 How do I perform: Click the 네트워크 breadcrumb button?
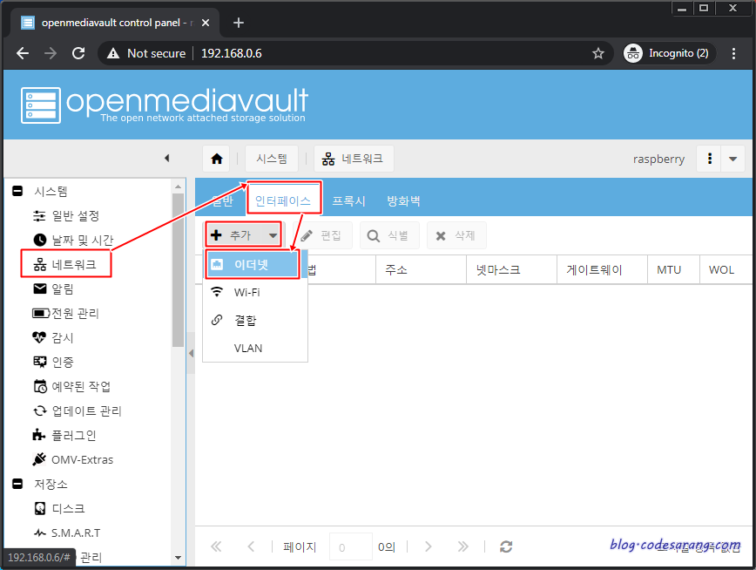(354, 159)
